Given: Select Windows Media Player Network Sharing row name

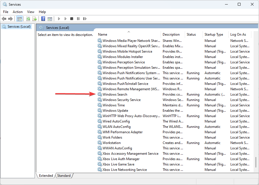Looking at the screenshot, I should [x=131, y=40].
